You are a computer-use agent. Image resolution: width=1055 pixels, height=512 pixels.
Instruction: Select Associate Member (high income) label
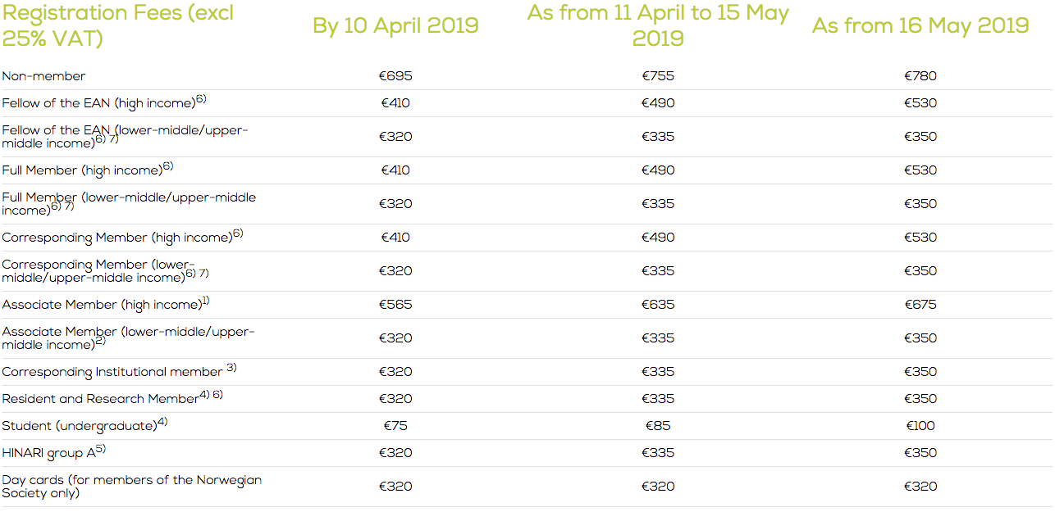pyautogui.click(x=106, y=304)
